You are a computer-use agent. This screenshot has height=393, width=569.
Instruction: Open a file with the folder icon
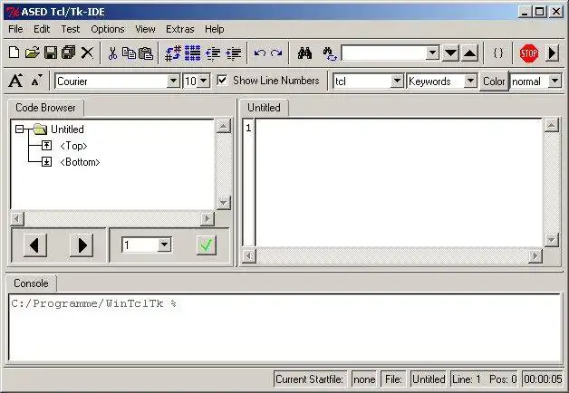coord(33,53)
